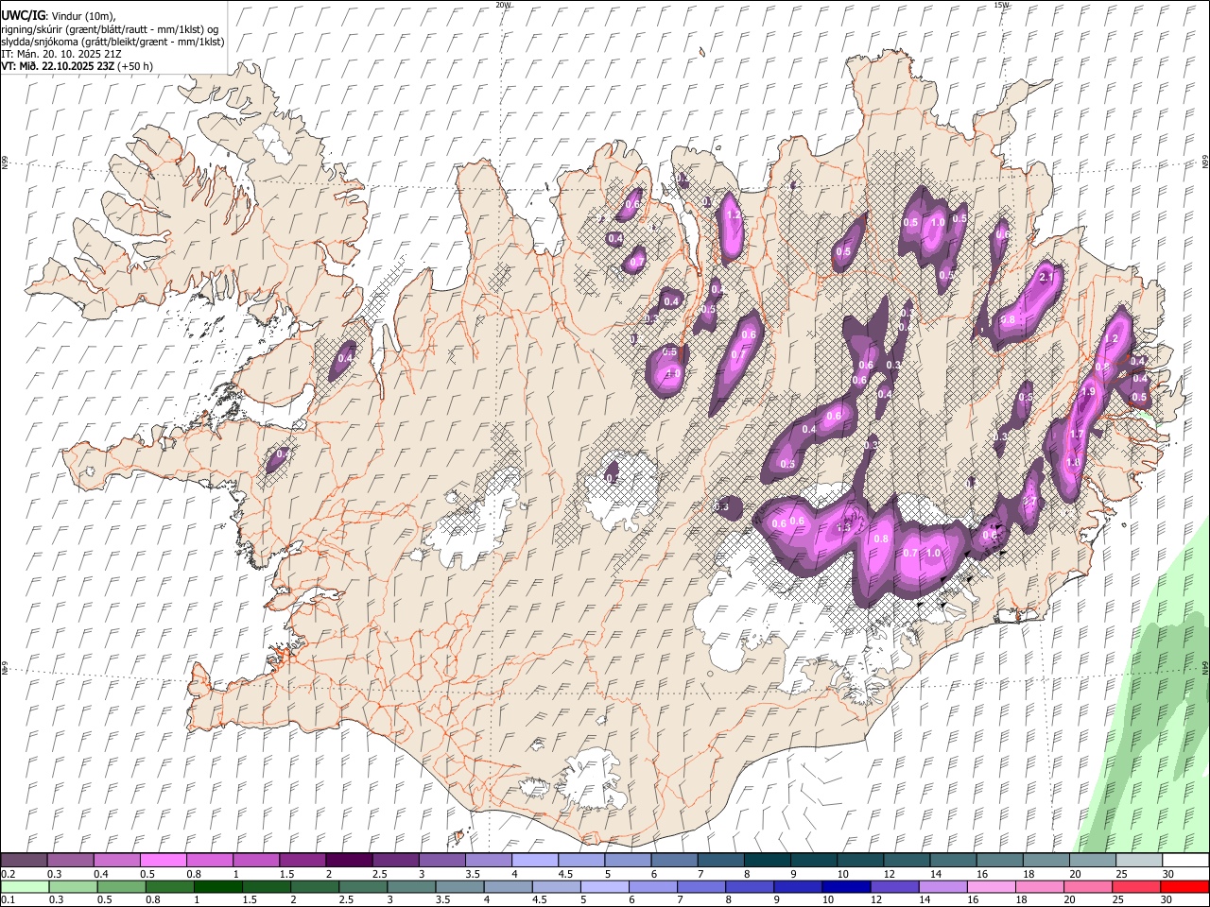Click the 2.1 precipitation value on the map
Image resolution: width=1210 pixels, height=907 pixels.
(1046, 278)
